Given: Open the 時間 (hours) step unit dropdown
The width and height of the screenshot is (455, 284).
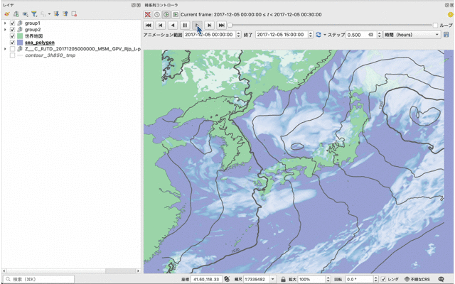Looking at the screenshot, I should tap(412, 35).
